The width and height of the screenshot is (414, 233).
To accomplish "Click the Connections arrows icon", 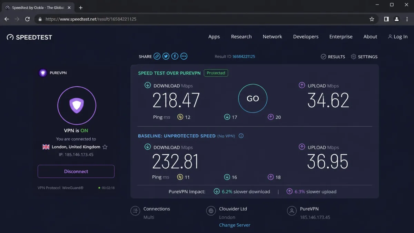I will (135, 211).
